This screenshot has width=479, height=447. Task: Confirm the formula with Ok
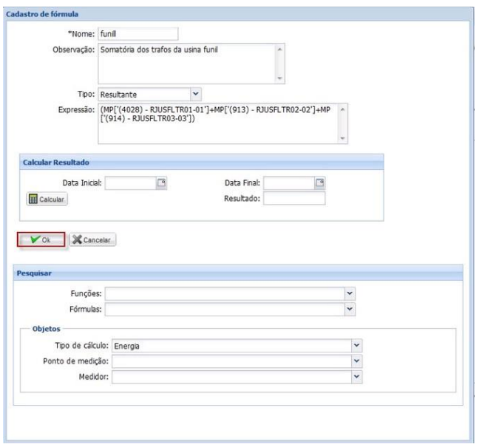coord(40,240)
